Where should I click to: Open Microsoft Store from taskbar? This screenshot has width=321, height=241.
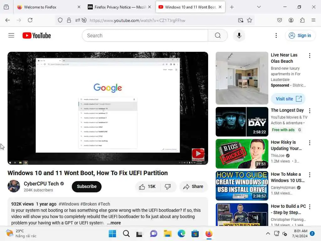195,233
